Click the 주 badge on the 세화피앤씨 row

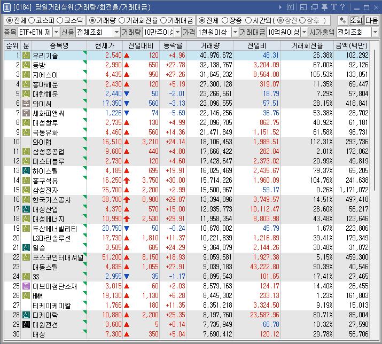[26, 113]
